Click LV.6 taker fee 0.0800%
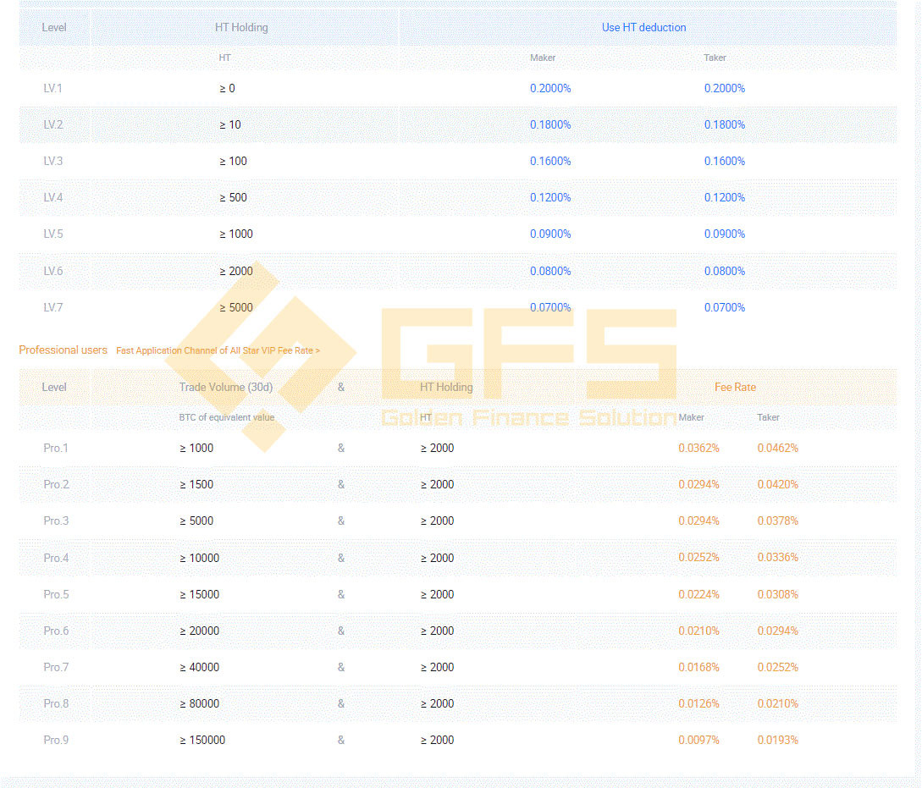 [725, 271]
